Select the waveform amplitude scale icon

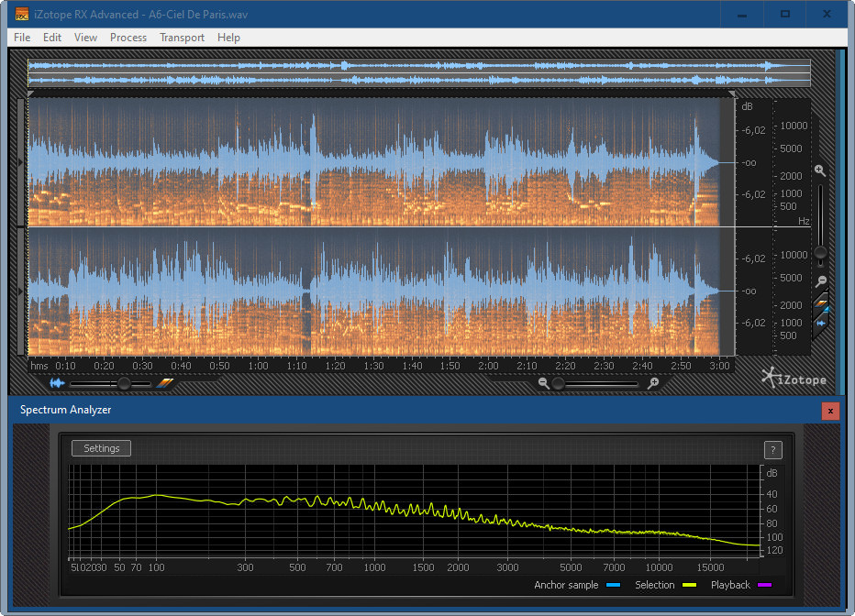[x=821, y=323]
